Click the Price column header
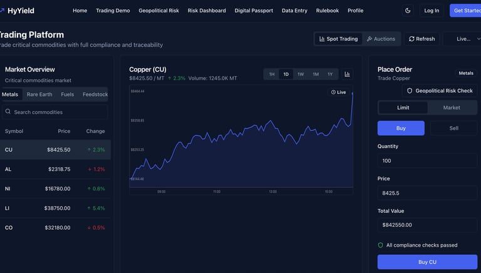481x273 pixels. [64, 131]
